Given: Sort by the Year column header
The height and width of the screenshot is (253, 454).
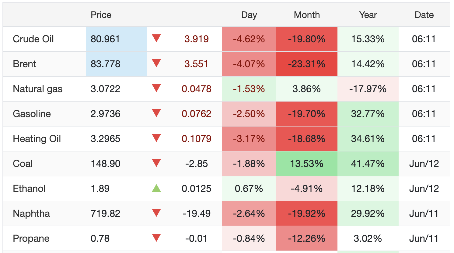Looking at the screenshot, I should (368, 15).
